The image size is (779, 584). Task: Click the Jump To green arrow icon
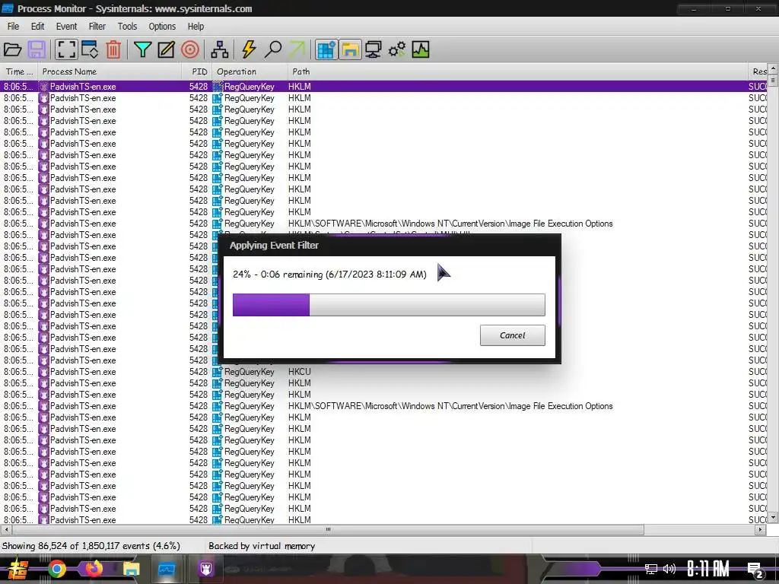pos(297,49)
